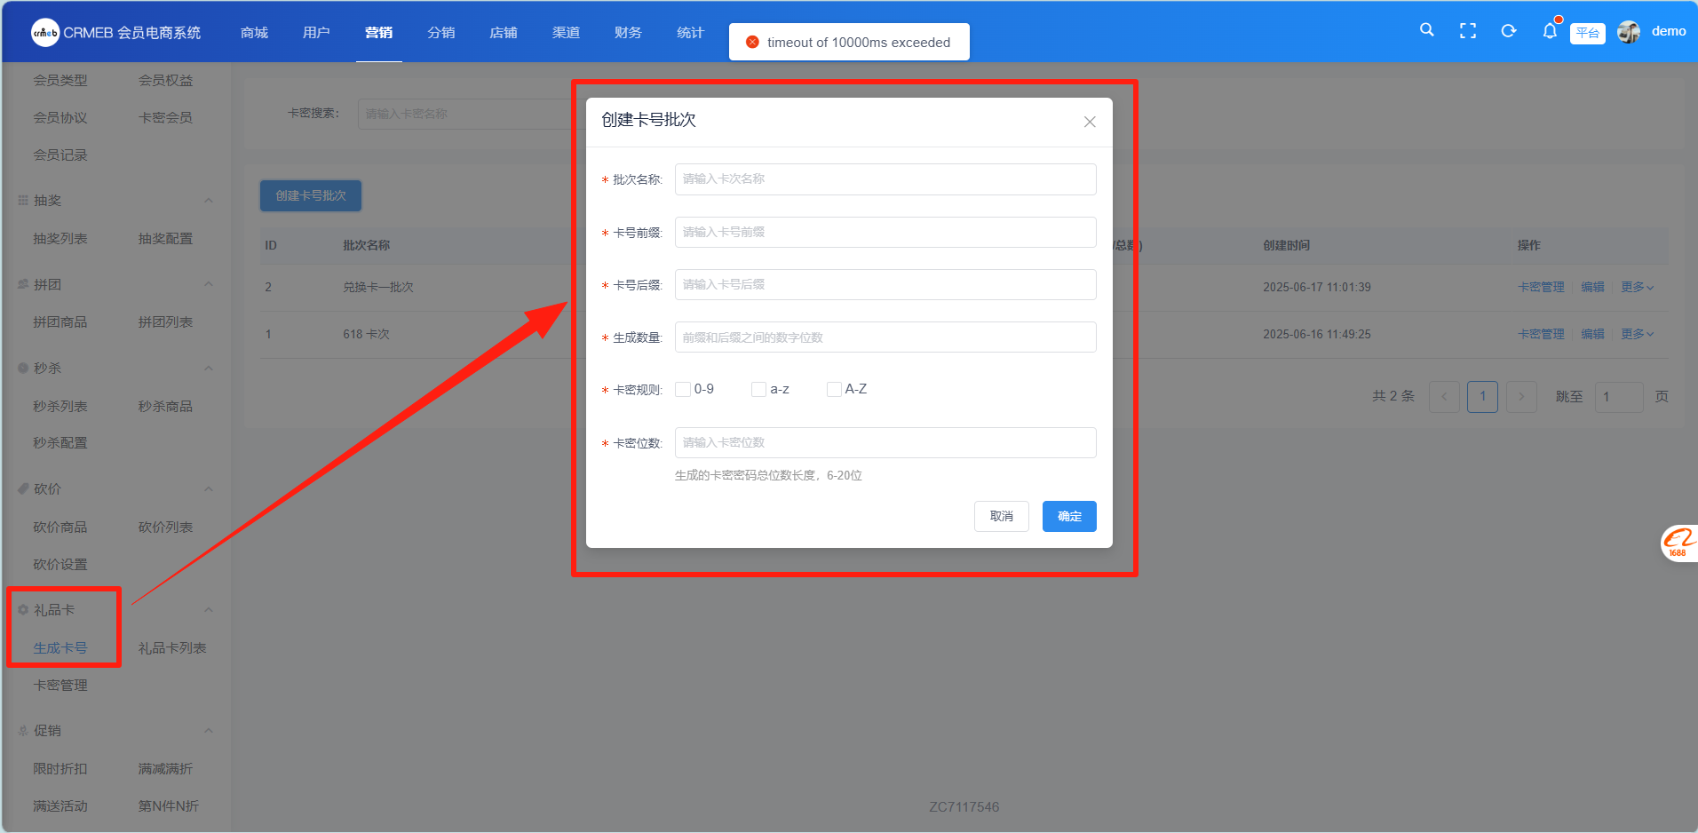Click the search magnifier icon in header
Image resolution: width=1698 pixels, height=833 pixels.
(x=1426, y=30)
